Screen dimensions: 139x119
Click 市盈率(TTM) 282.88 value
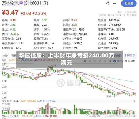click(121, 29)
